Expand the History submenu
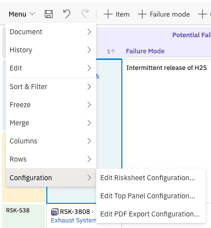Image resolution: width=211 pixels, height=228 pixels. (51, 50)
